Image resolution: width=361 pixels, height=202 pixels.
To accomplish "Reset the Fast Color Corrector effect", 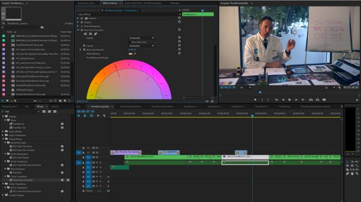I will 179,30.
